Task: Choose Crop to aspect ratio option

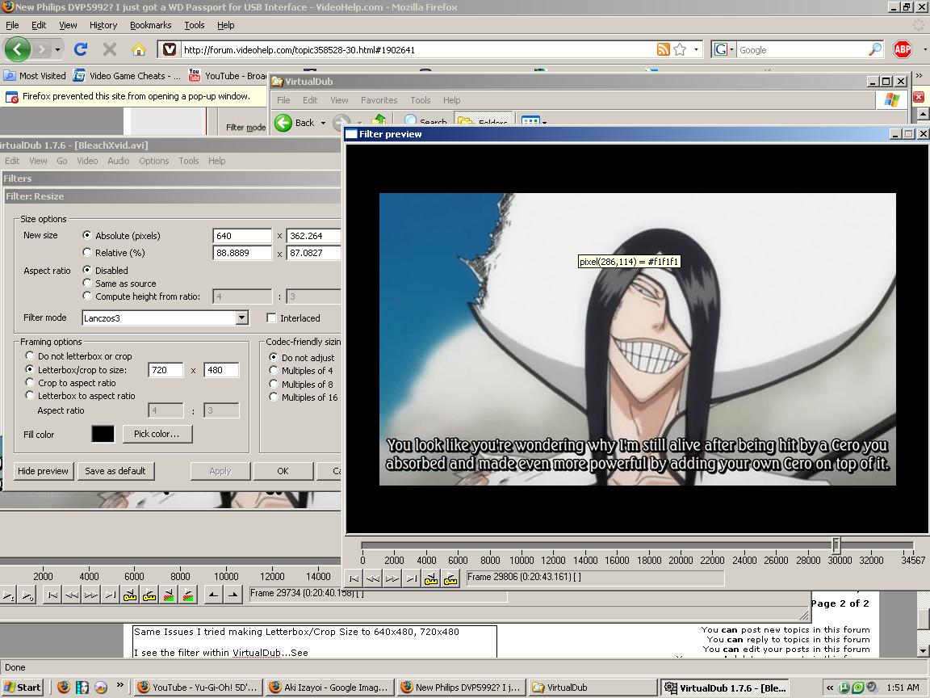Action: [30, 383]
